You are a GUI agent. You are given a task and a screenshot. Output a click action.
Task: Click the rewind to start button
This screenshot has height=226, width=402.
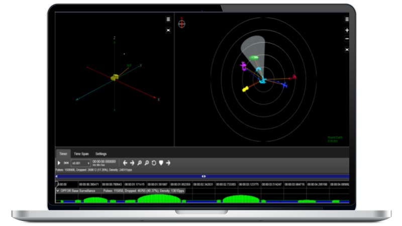66,163
